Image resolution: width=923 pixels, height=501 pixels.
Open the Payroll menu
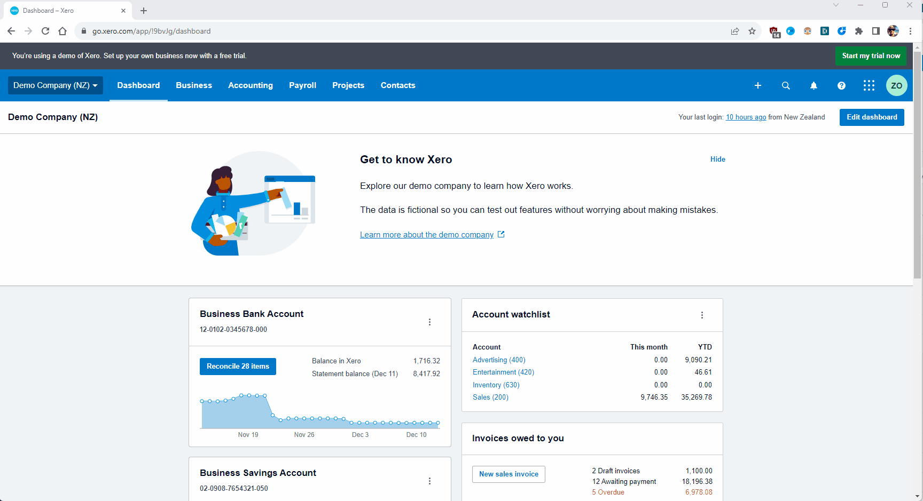(303, 85)
